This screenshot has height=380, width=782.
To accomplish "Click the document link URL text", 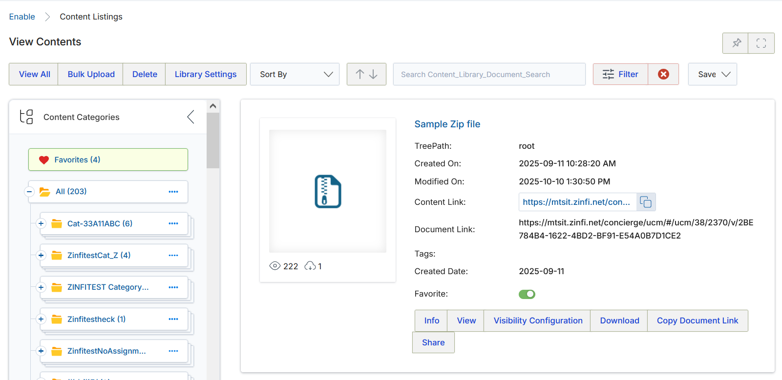I will click(x=636, y=229).
